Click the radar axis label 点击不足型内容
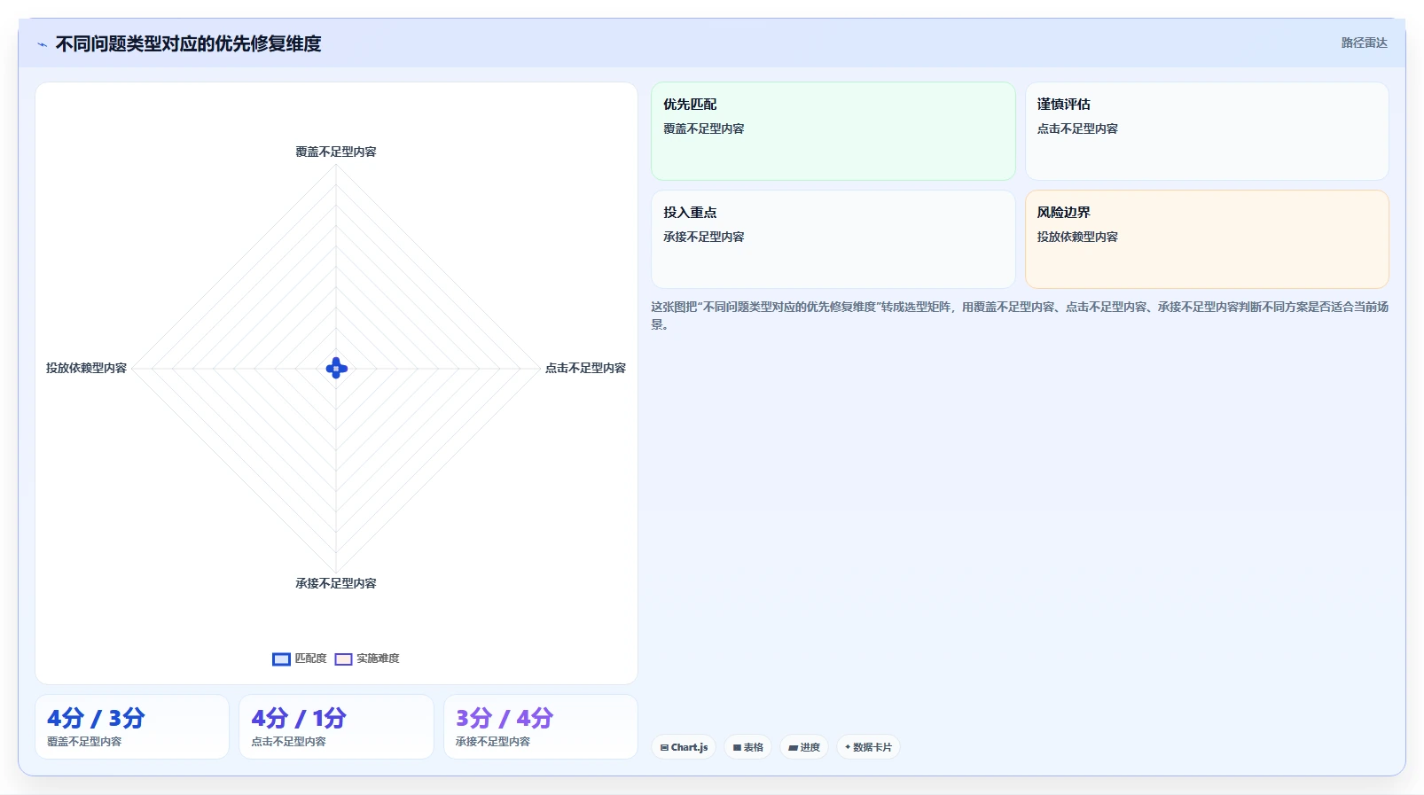This screenshot has width=1424, height=795. click(585, 368)
